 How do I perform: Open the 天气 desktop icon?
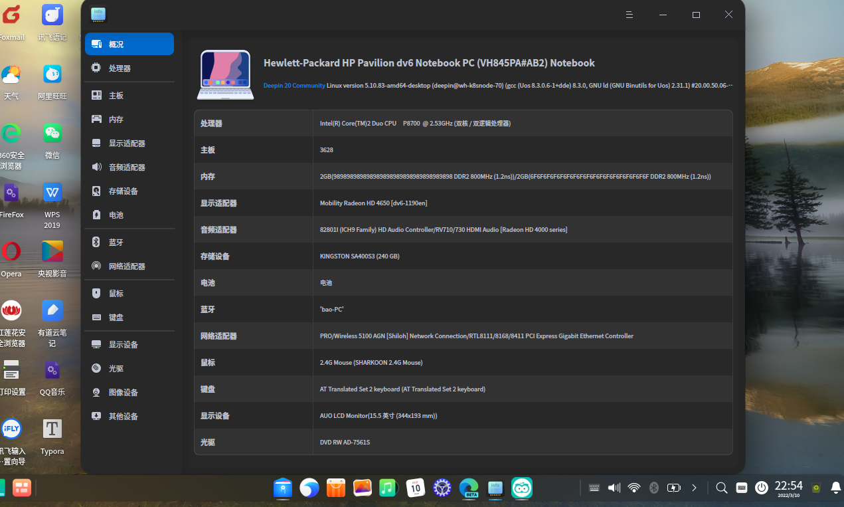pyautogui.click(x=11, y=81)
